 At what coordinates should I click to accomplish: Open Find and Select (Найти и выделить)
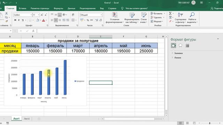[192, 18]
